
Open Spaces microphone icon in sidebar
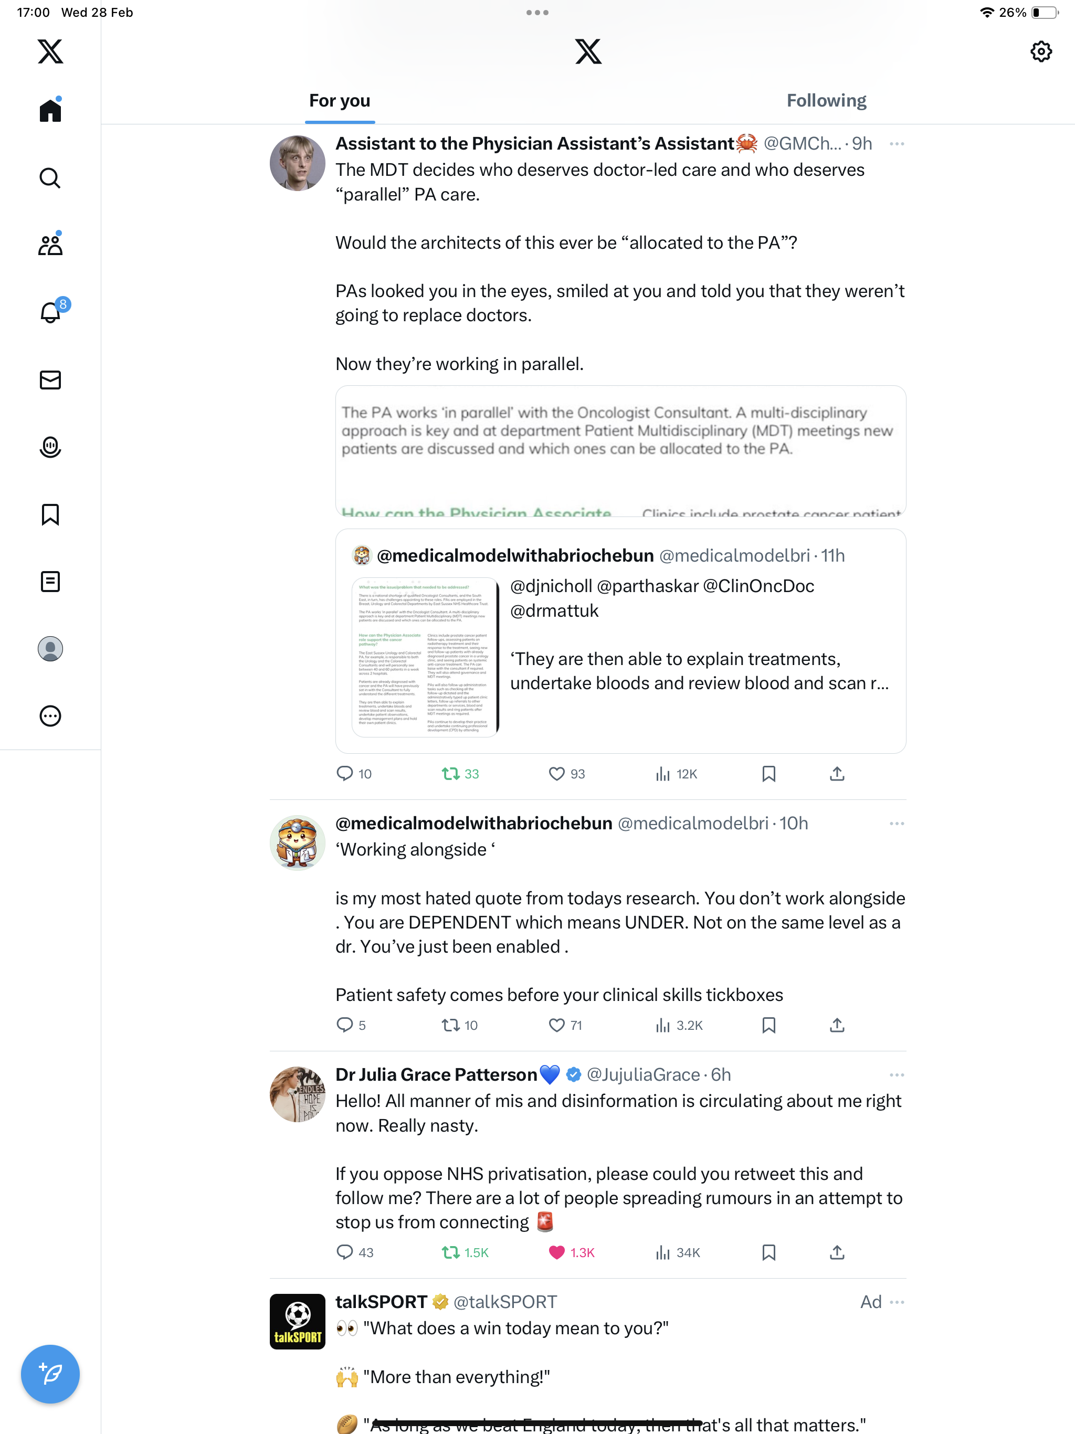(x=50, y=447)
